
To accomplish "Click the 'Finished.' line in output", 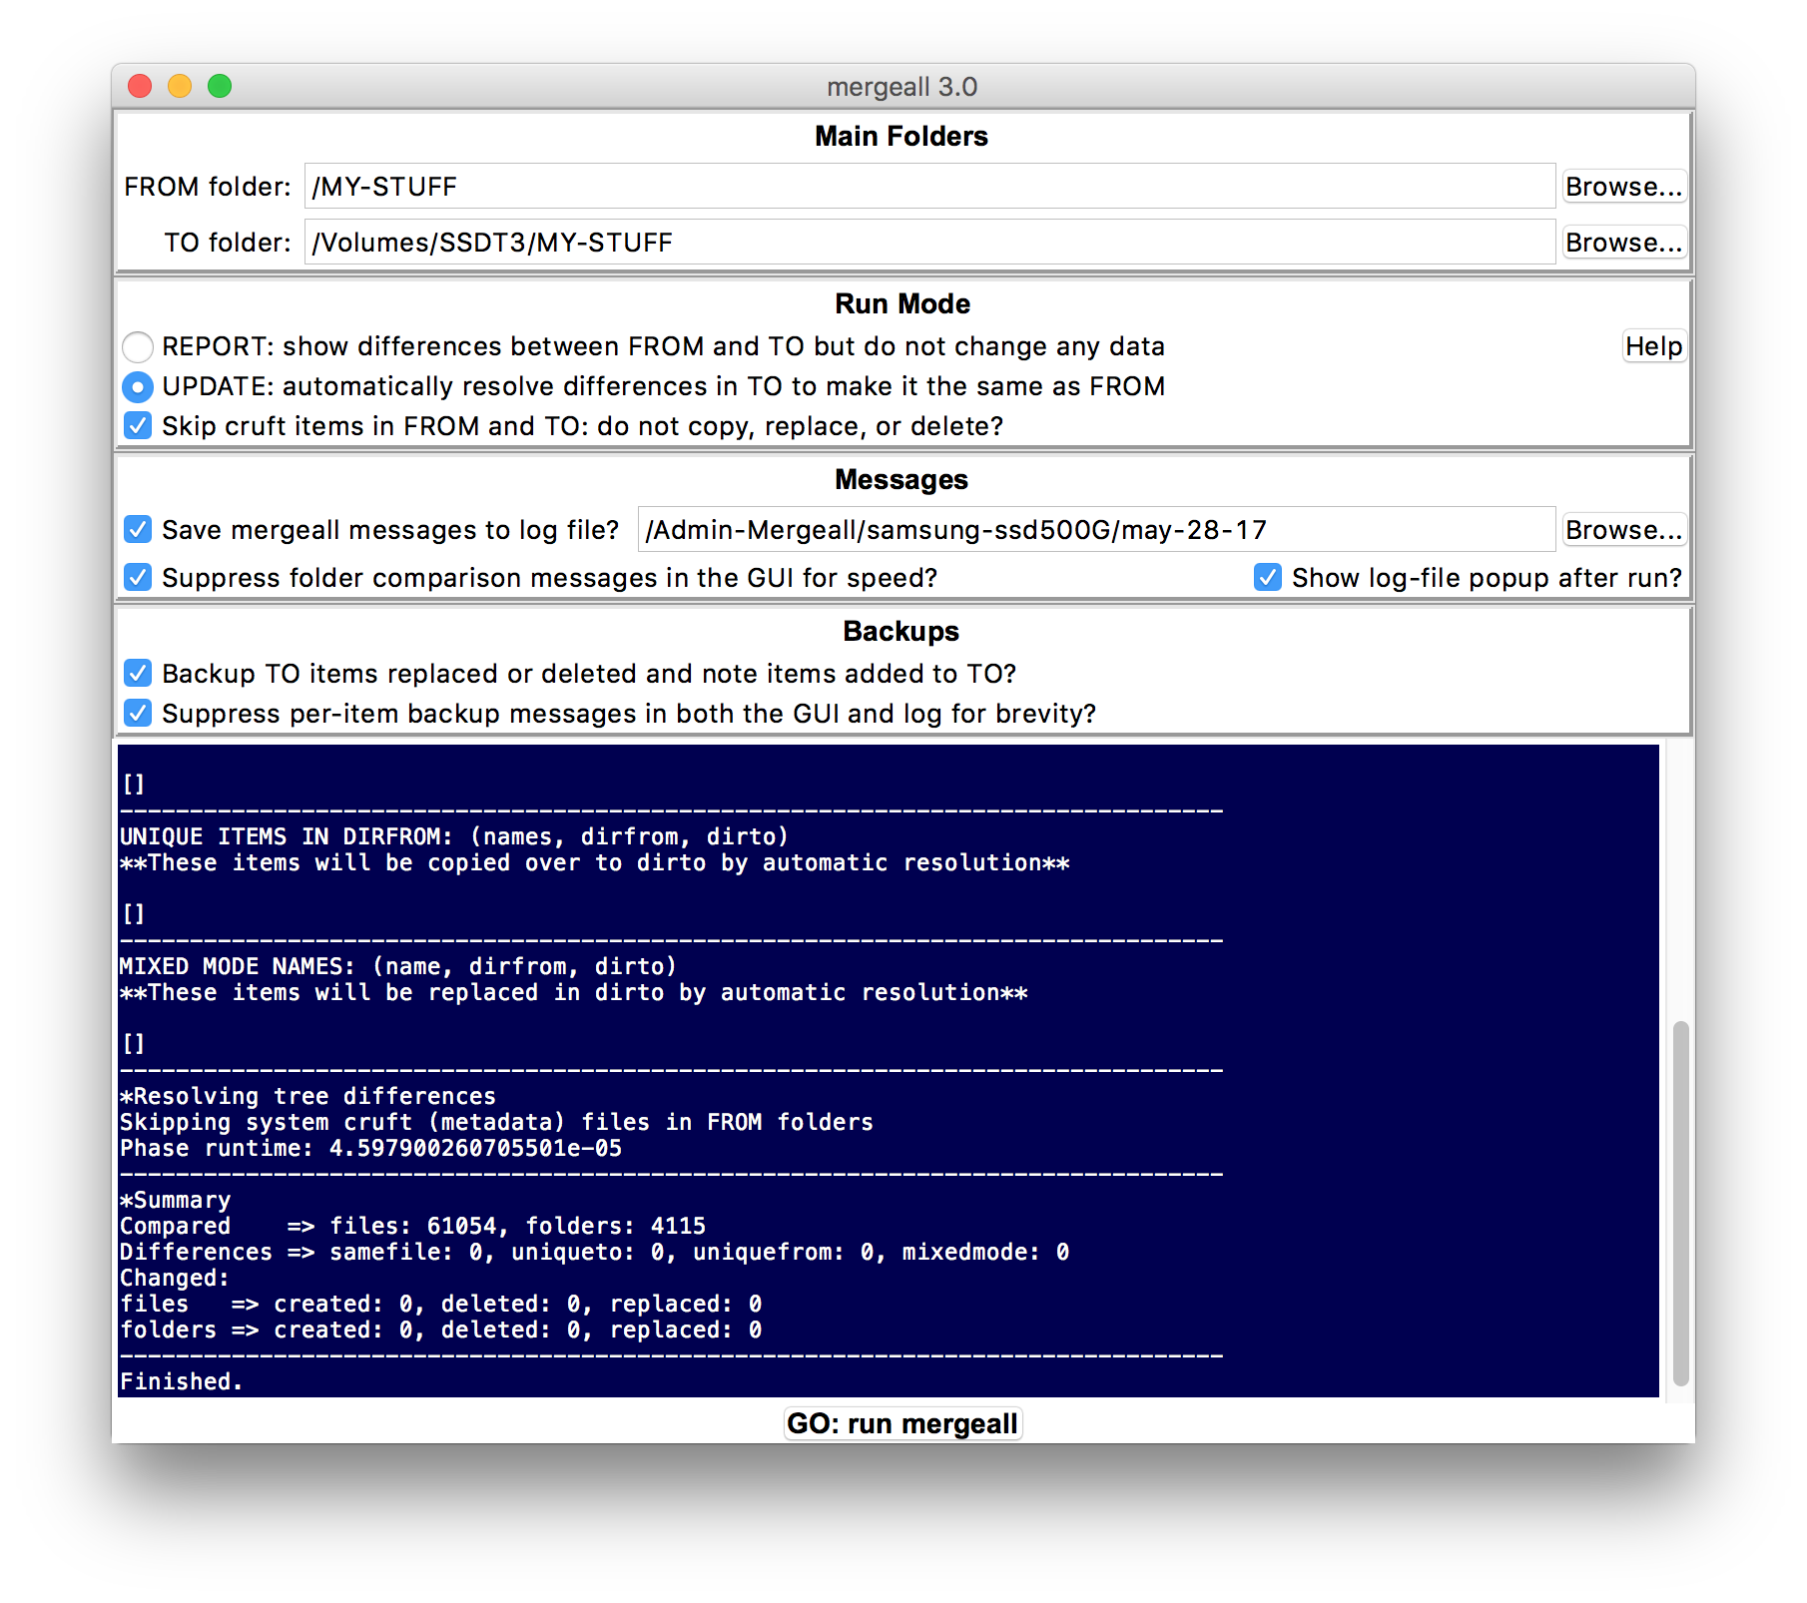I will 182,1382.
